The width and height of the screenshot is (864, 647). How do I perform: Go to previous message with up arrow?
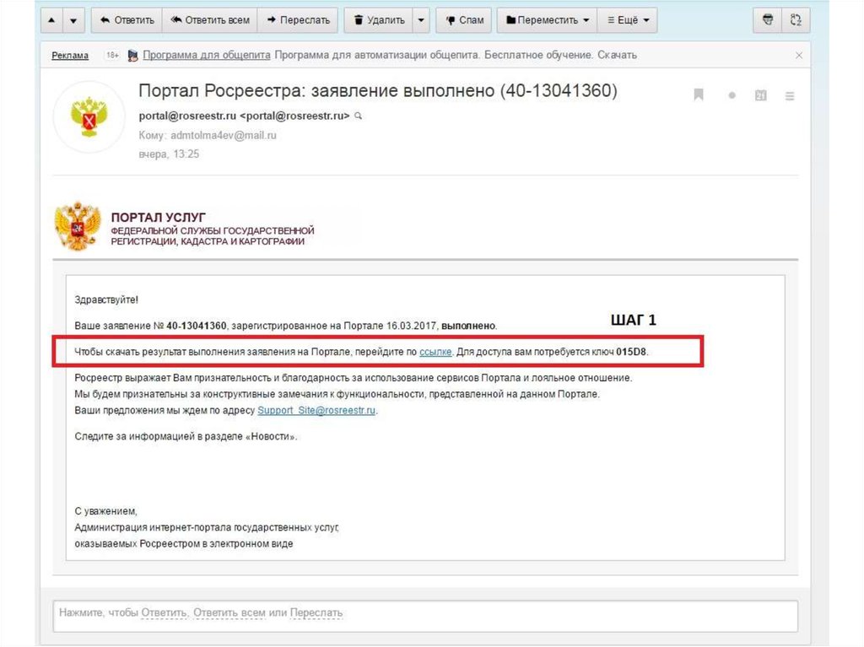click(52, 20)
